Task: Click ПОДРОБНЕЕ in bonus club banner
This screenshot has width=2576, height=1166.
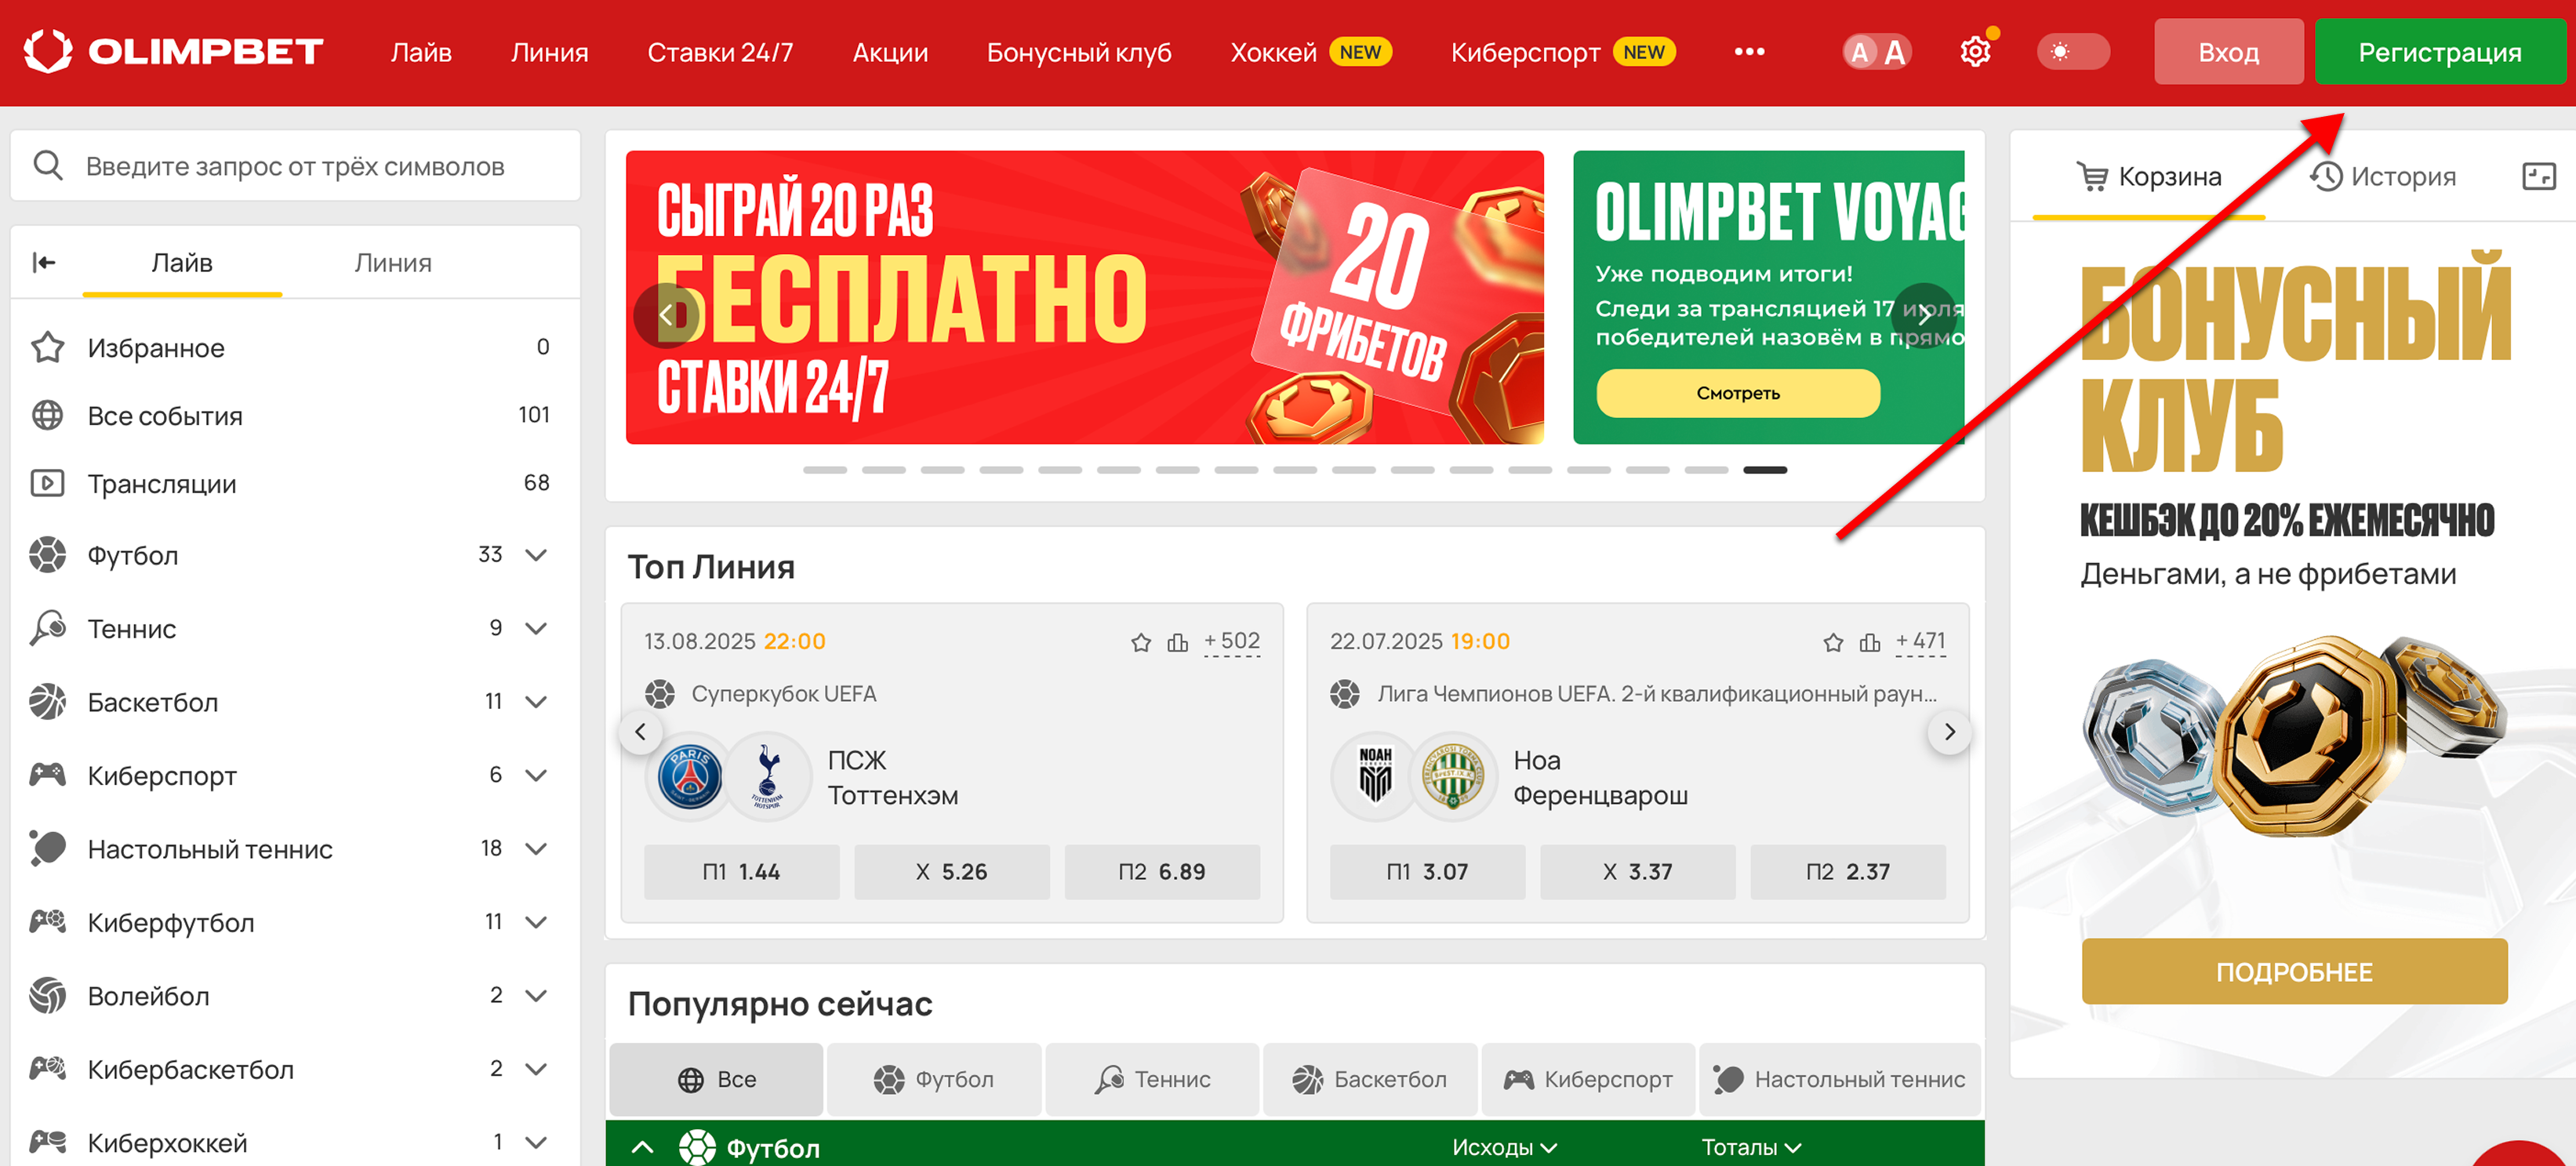Action: click(x=2294, y=971)
